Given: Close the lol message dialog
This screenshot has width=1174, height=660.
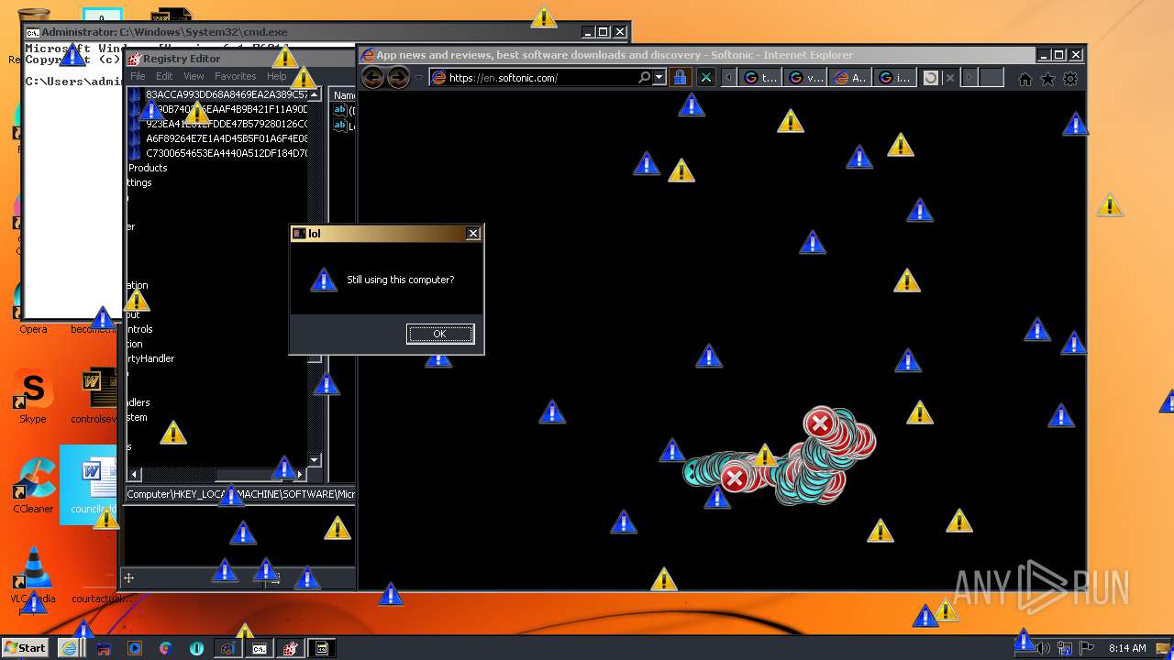Looking at the screenshot, I should click(x=473, y=234).
